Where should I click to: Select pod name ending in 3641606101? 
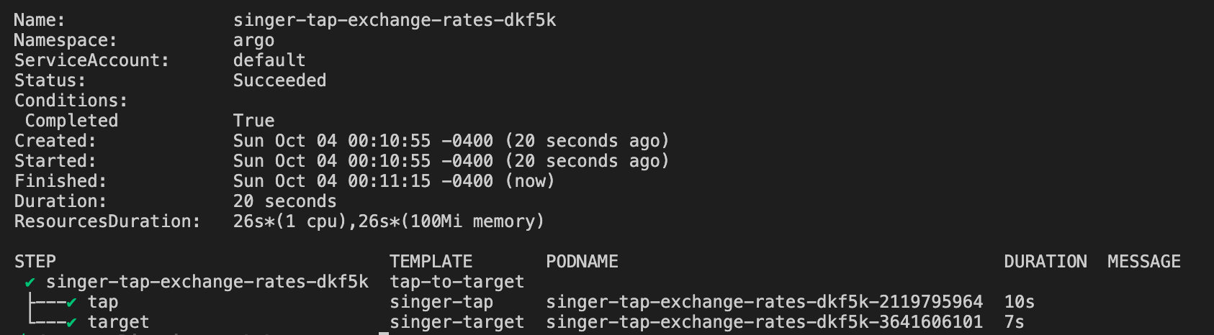point(764,322)
